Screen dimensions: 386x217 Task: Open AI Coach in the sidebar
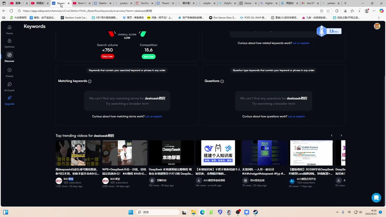coord(9,86)
